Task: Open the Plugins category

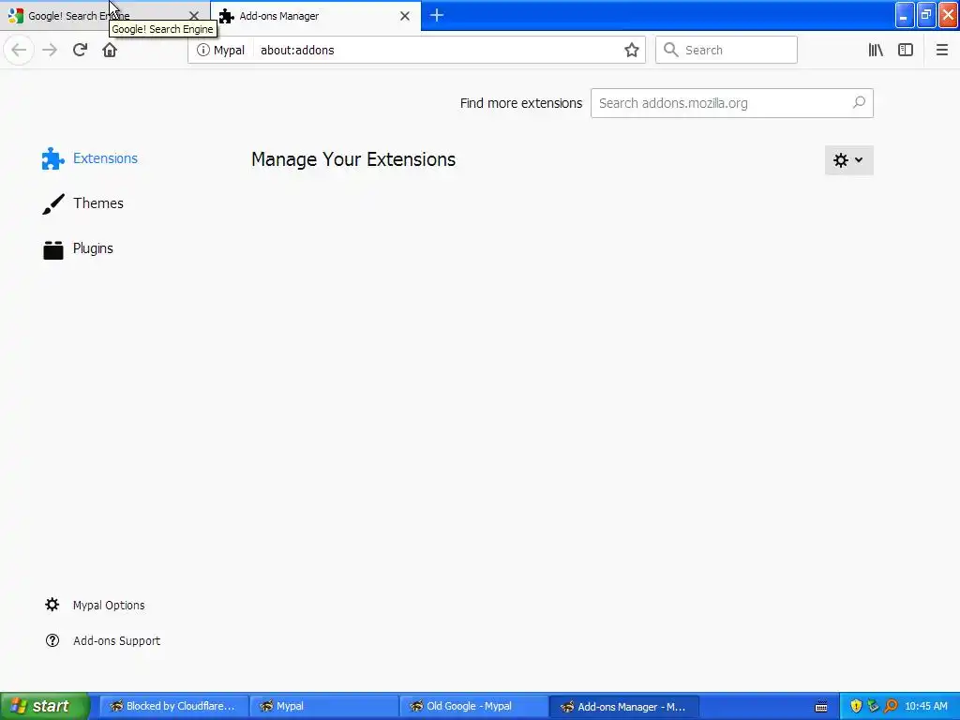Action: (78, 248)
